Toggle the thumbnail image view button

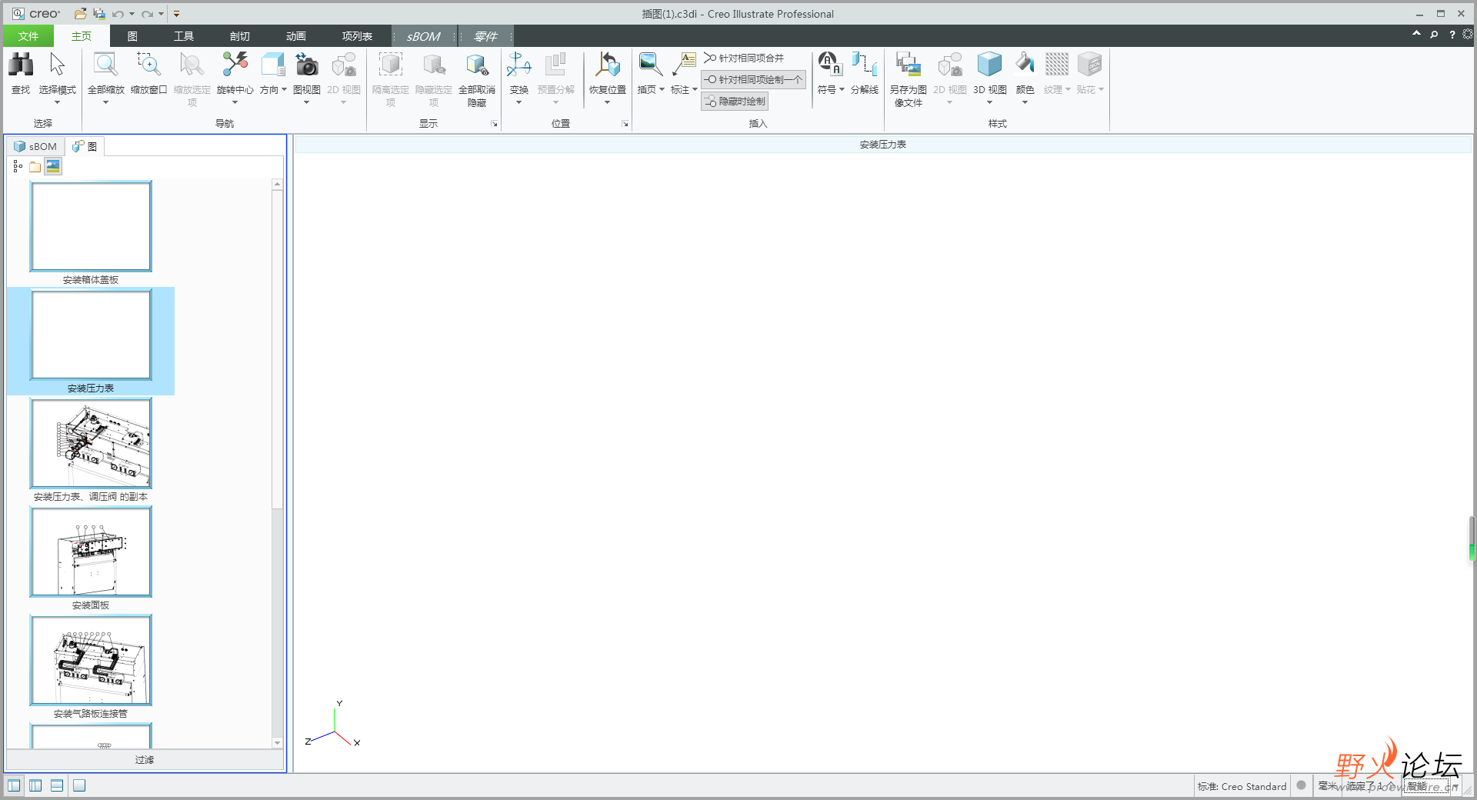point(53,166)
